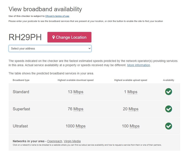Visit the Virgin Media network link

(72, 141)
